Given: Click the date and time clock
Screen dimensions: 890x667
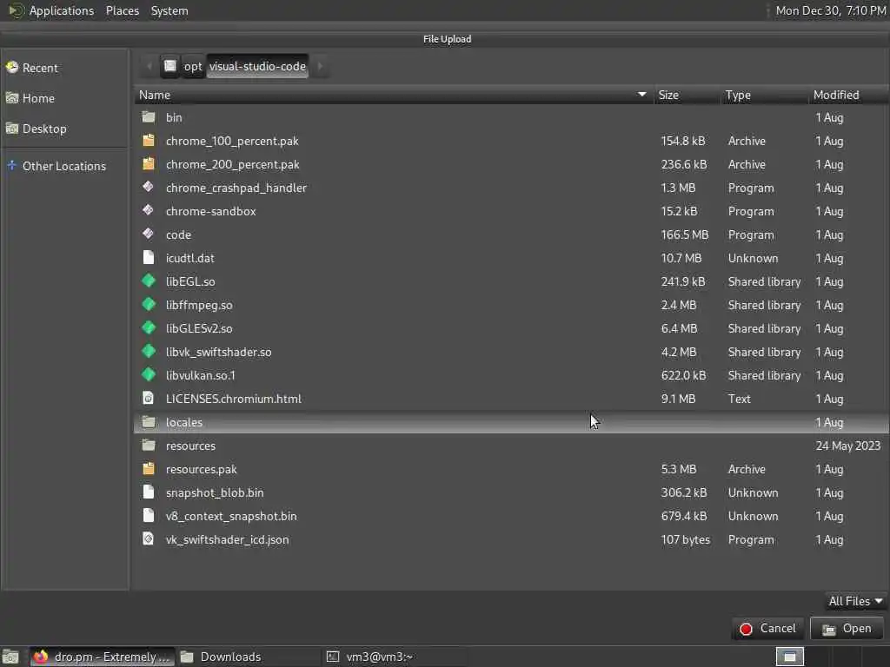Looking at the screenshot, I should click(831, 10).
